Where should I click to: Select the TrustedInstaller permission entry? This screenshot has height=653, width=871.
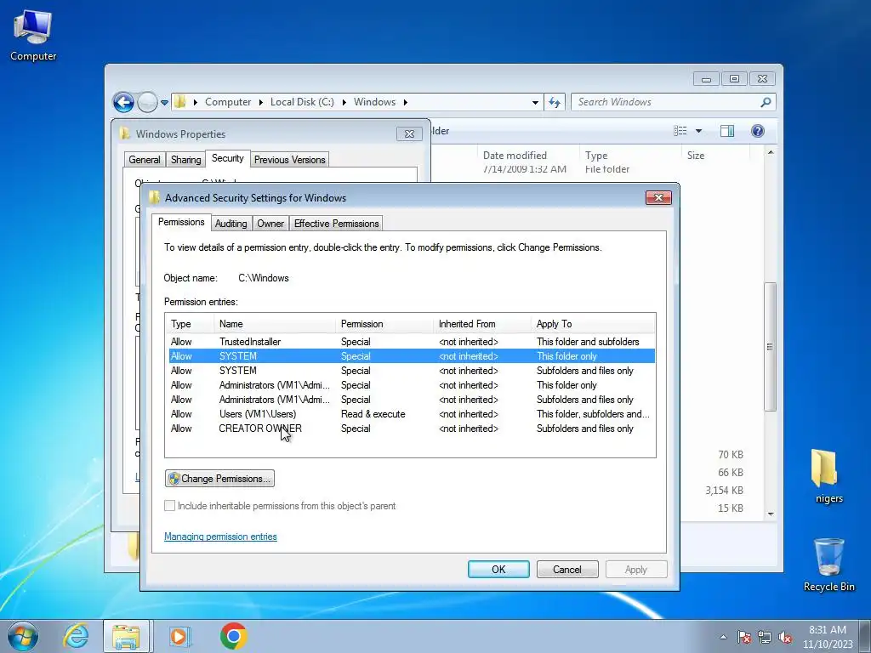point(411,342)
